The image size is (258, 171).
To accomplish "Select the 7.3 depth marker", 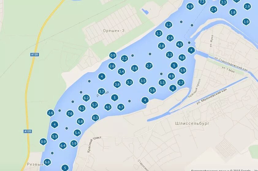I will (x=202, y=2).
